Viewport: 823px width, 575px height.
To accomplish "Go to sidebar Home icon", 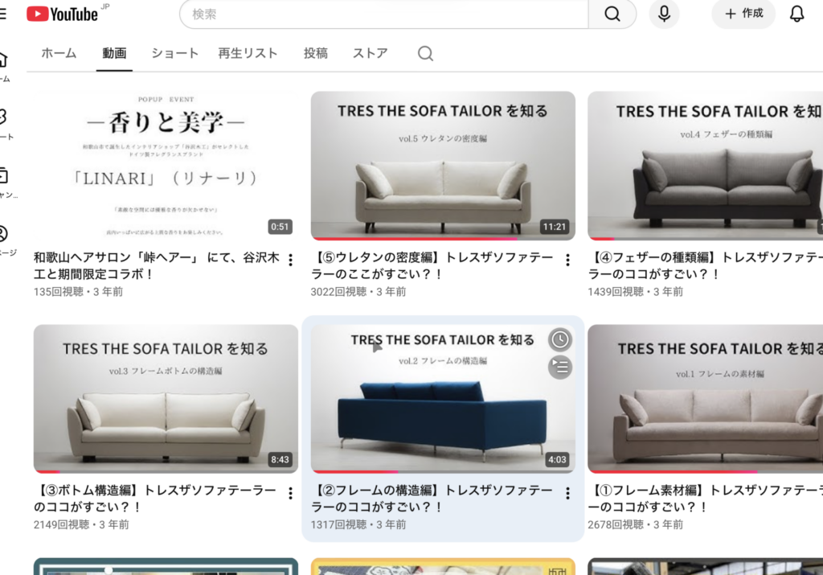I will tap(3, 60).
